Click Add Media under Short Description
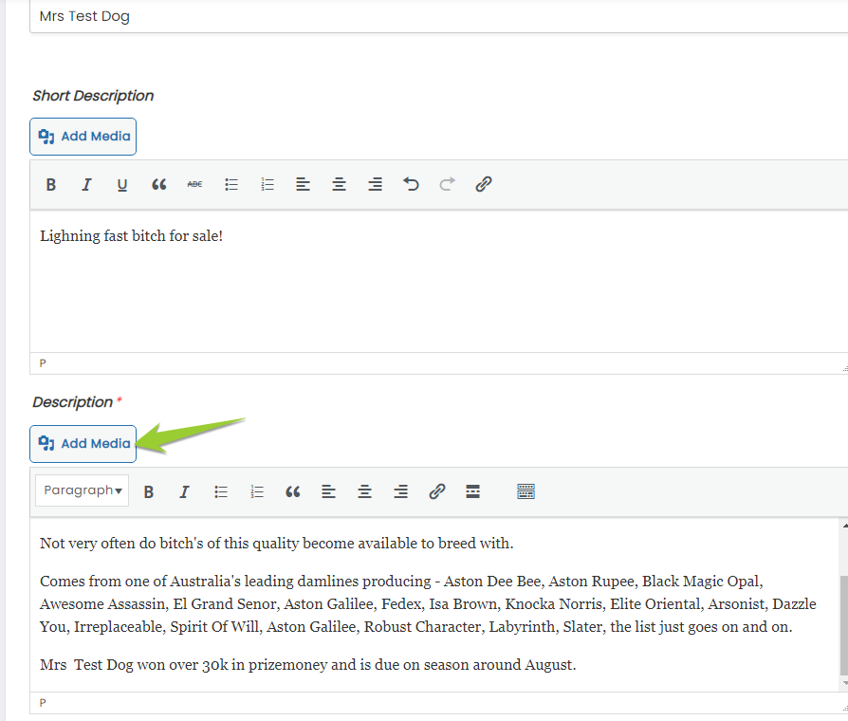Image resolution: width=848 pixels, height=721 pixels. (x=83, y=137)
